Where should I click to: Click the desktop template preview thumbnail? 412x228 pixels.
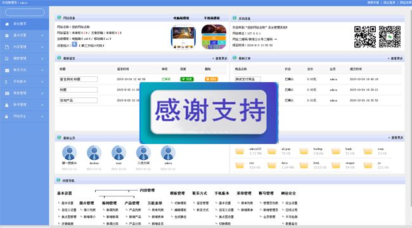coord(183,37)
